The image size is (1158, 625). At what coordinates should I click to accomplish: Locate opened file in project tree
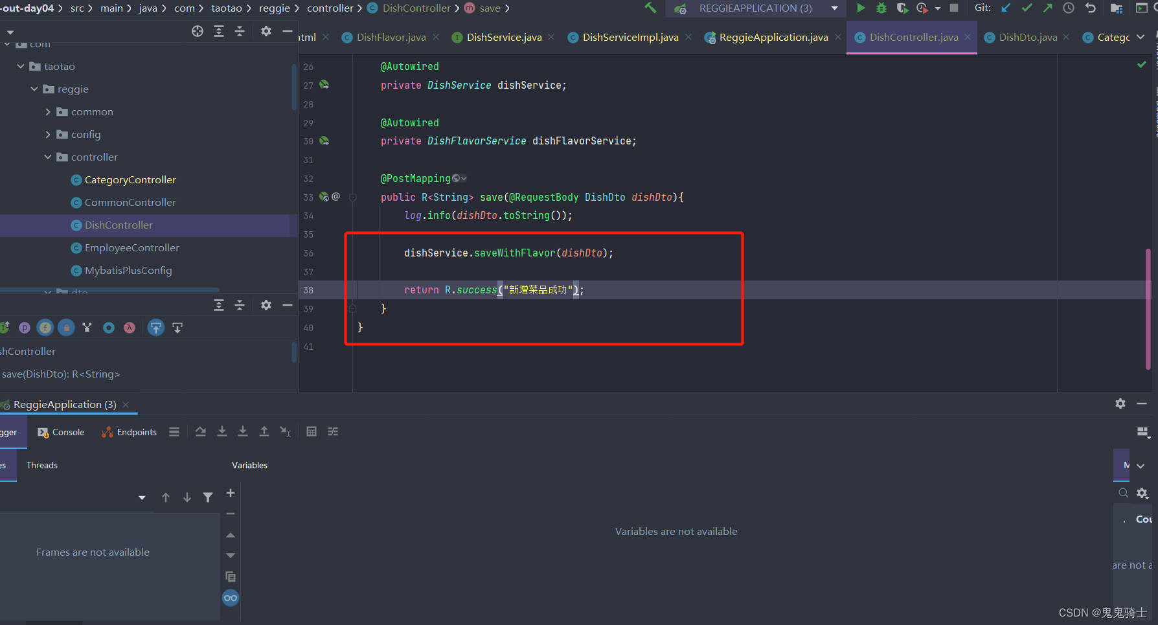[198, 31]
